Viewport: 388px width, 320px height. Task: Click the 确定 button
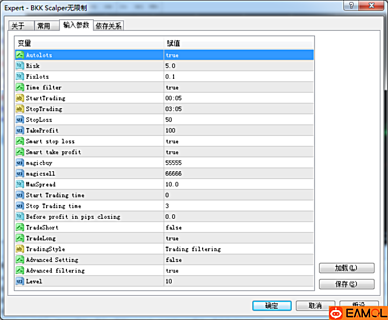272,305
